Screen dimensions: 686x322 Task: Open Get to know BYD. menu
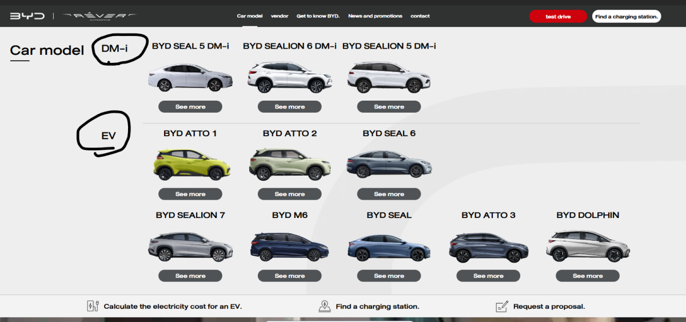point(318,16)
